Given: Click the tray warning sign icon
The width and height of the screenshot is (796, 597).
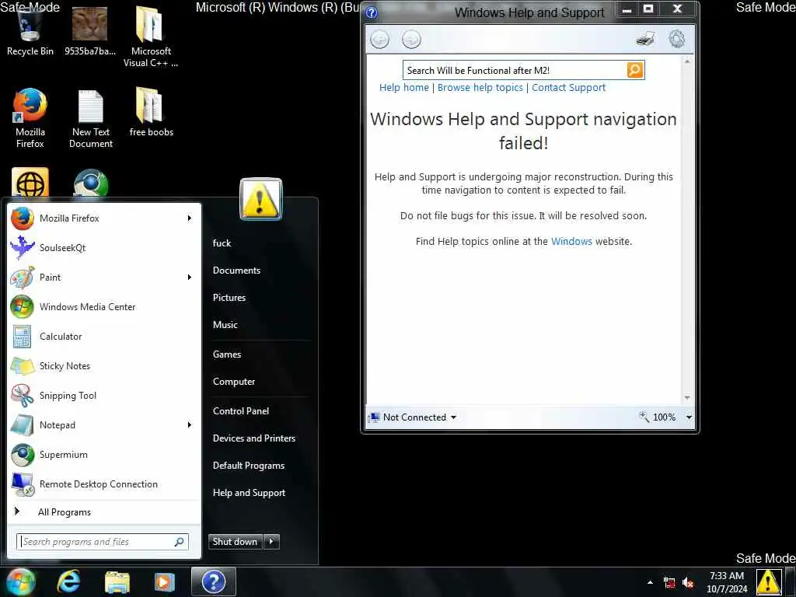Looking at the screenshot, I should 768,581.
